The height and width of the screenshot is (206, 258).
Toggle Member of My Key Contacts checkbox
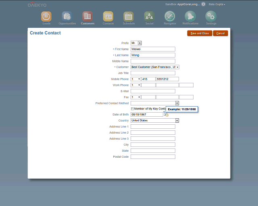click(x=132, y=109)
